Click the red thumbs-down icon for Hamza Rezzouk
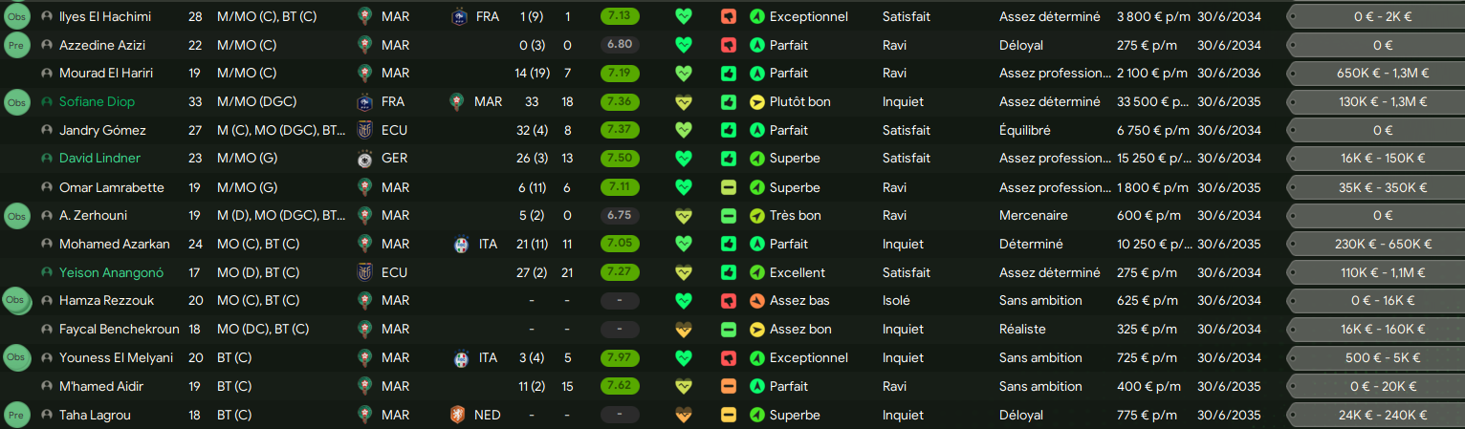The image size is (1465, 429). (x=729, y=301)
